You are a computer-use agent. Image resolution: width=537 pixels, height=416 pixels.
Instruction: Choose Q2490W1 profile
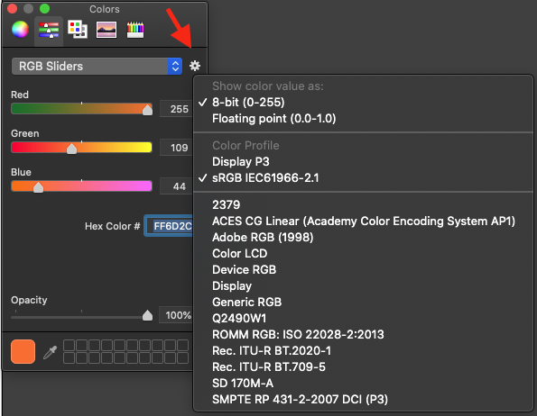click(363, 319)
